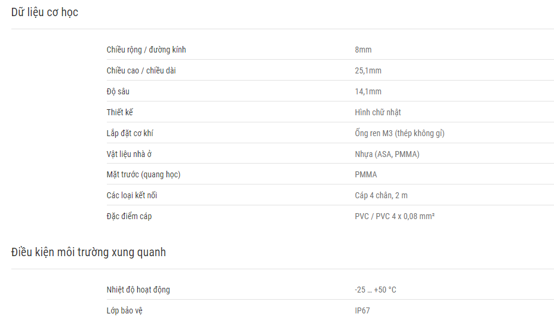Select the 'Dữ liệu cơ học' section heading
This screenshot has width=554, height=323.
coord(45,13)
